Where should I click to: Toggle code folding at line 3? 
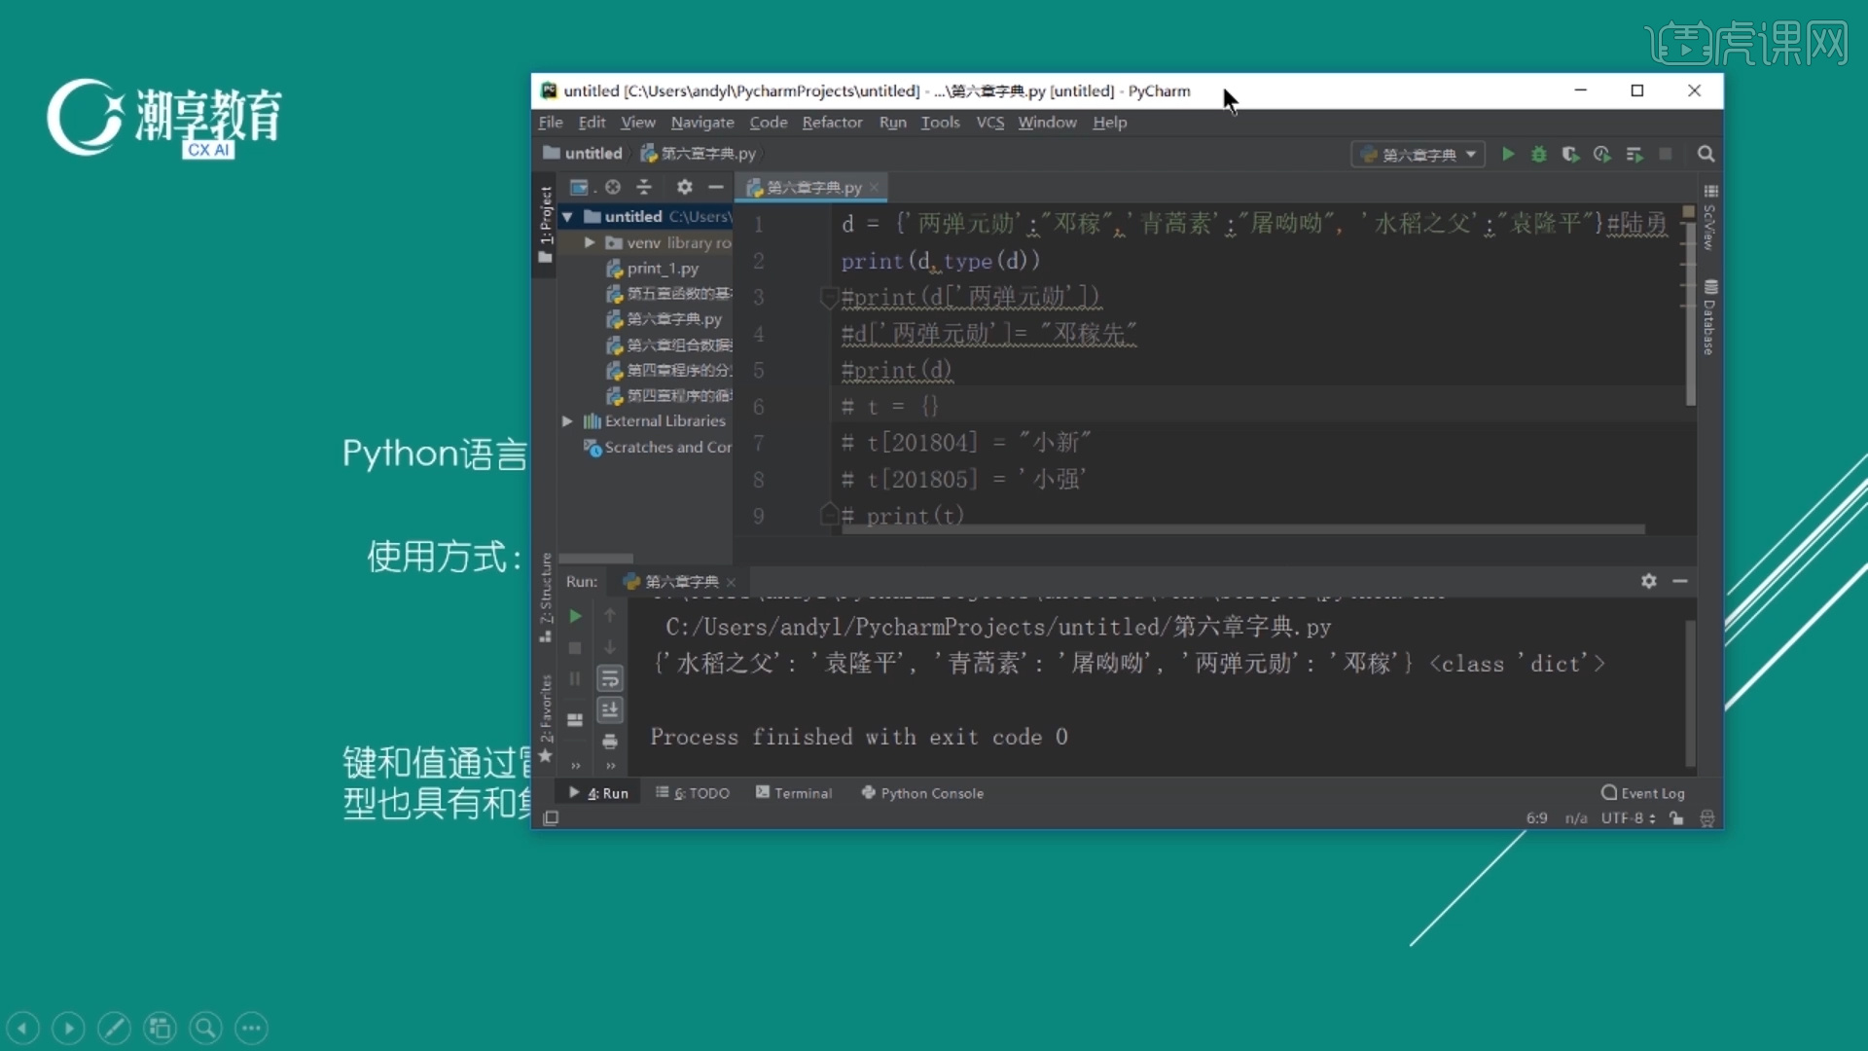point(829,298)
